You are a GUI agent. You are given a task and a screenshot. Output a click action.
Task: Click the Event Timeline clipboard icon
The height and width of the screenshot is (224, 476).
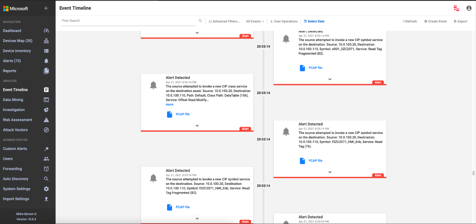coord(46,90)
